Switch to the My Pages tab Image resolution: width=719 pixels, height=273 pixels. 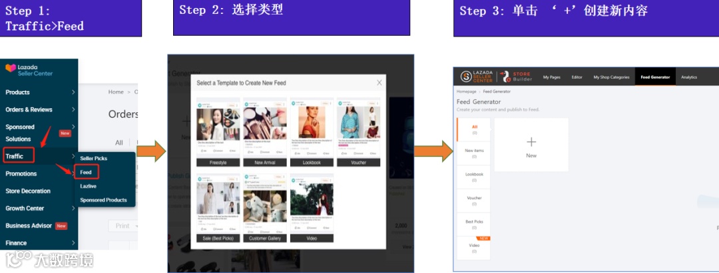(x=552, y=77)
